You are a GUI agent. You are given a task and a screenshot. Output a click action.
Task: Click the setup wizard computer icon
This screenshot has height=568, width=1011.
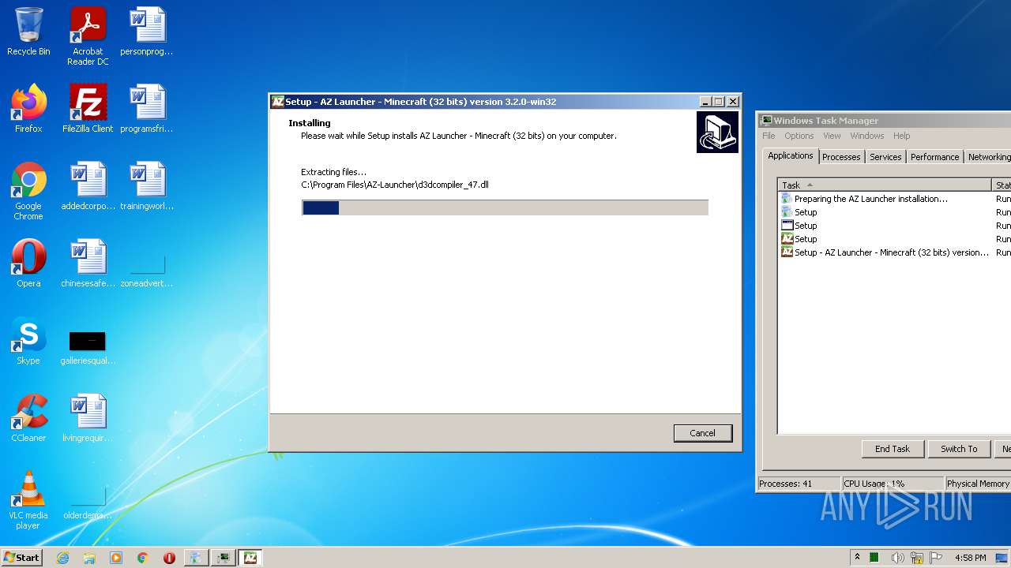point(717,132)
